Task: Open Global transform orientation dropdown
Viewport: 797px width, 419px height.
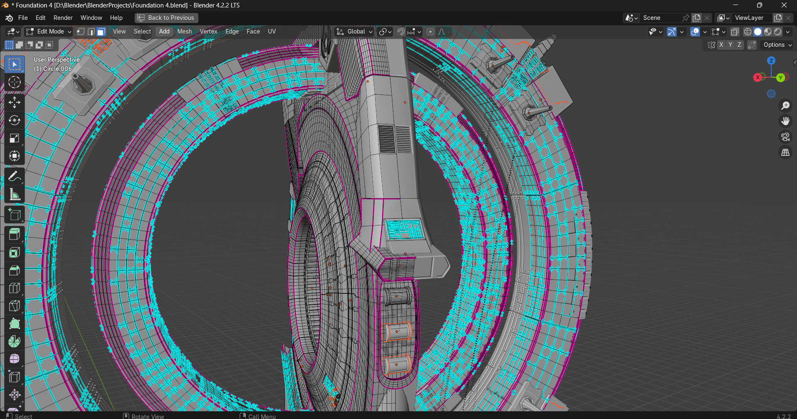Action: tap(354, 31)
